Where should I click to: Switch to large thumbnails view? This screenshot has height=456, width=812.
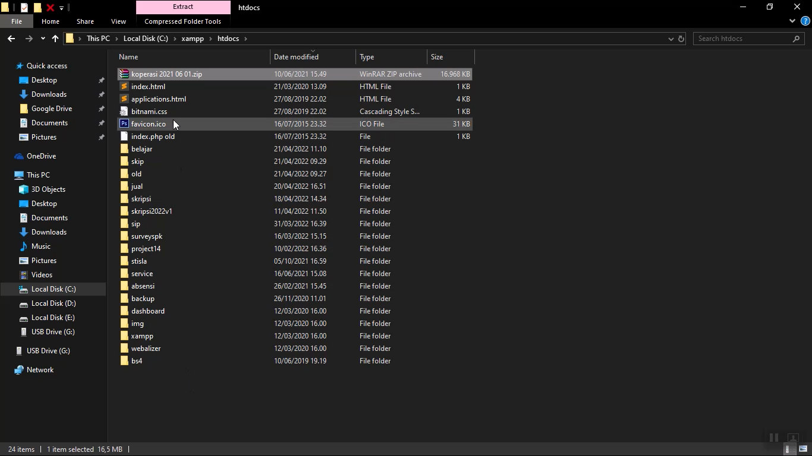click(x=803, y=449)
